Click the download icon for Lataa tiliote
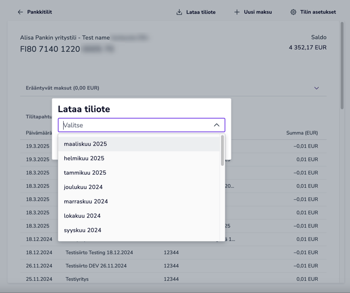 (x=179, y=12)
